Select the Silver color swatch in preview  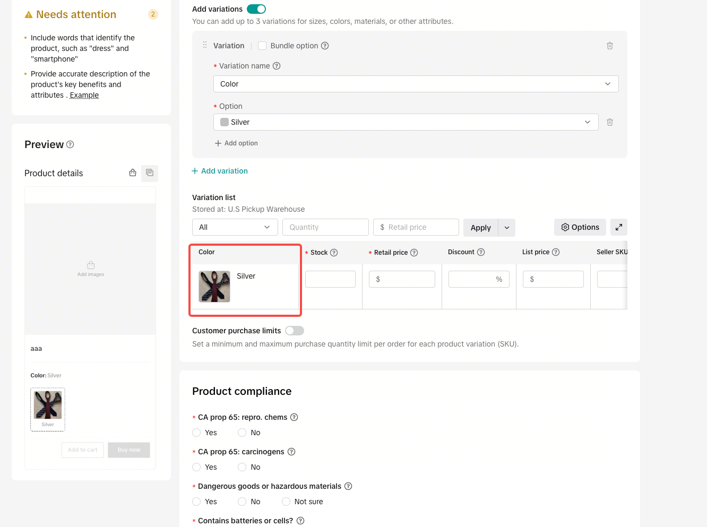(x=48, y=409)
